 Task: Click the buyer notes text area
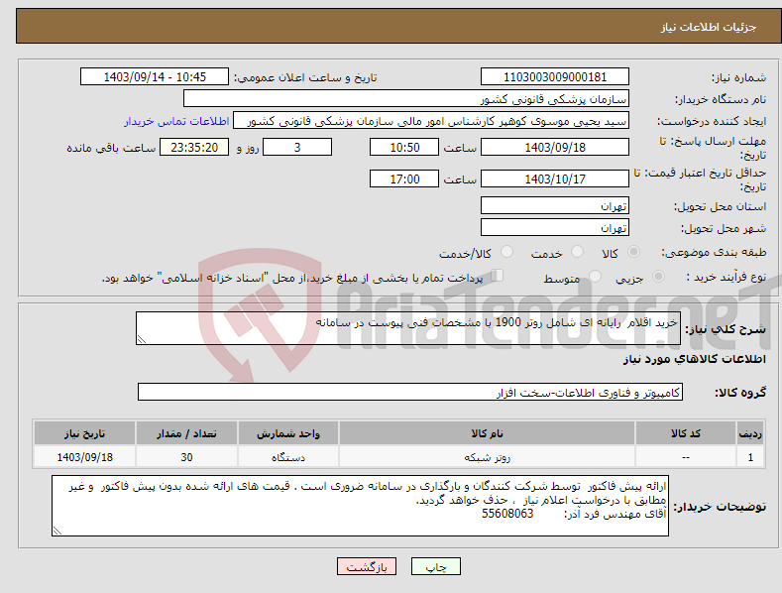point(360,506)
